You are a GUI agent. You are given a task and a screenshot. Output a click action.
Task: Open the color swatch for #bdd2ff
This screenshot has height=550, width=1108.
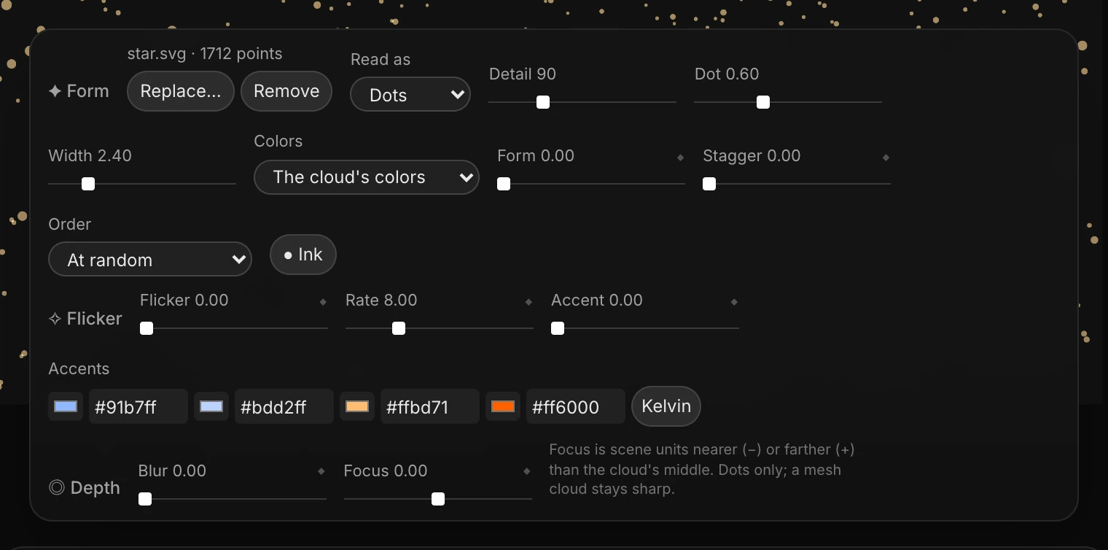point(211,407)
